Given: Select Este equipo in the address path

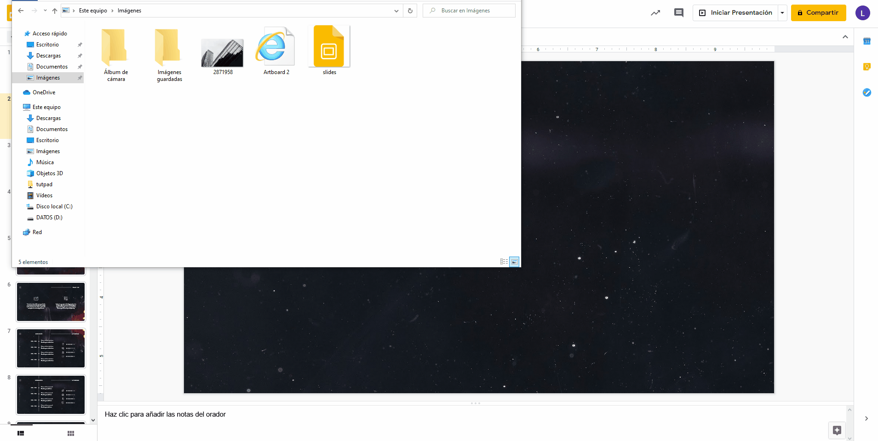Looking at the screenshot, I should click(93, 11).
